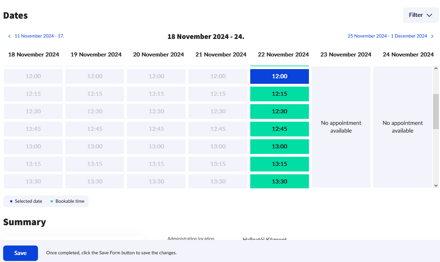Click the previous week left chevron icon

[9, 36]
